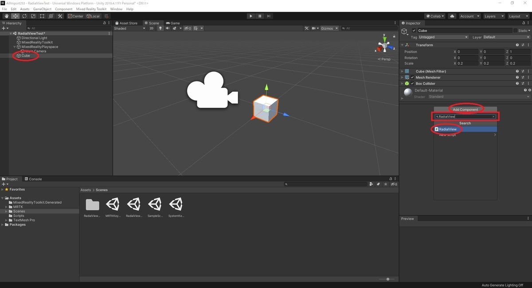Switch to the Asset Store tab

tap(126, 23)
